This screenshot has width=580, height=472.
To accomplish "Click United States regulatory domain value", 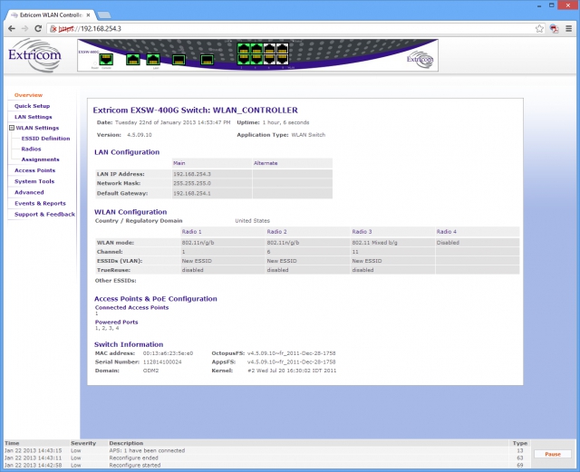I will coord(252,221).
